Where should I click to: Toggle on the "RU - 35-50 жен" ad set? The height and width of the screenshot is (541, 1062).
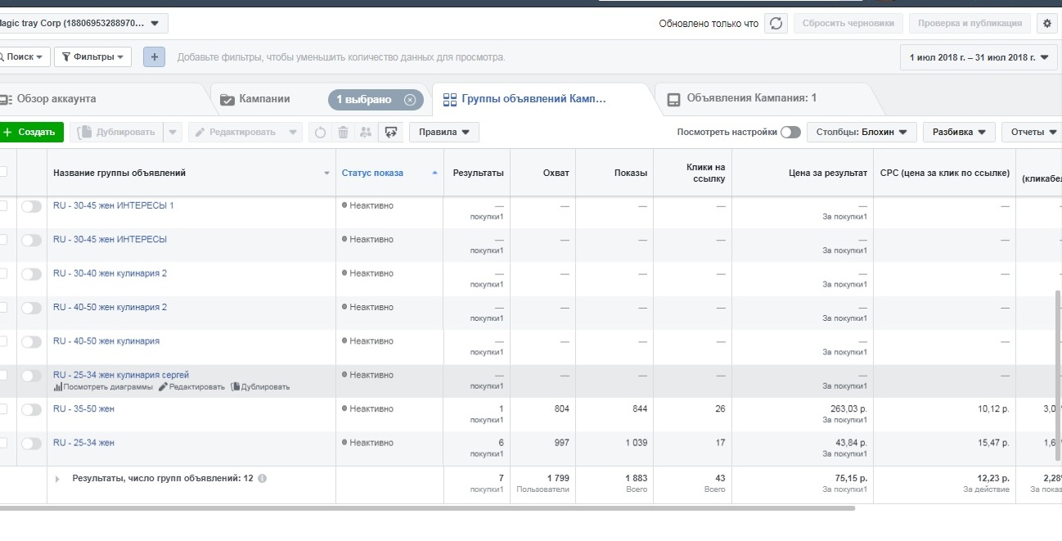(x=31, y=409)
